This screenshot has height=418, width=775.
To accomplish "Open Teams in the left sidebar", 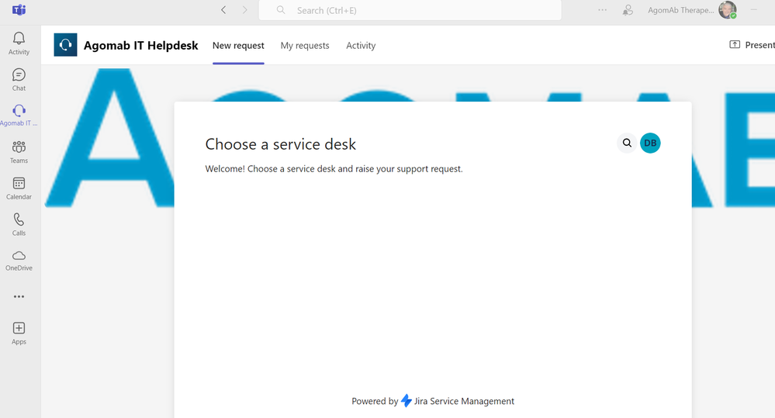I will [19, 152].
